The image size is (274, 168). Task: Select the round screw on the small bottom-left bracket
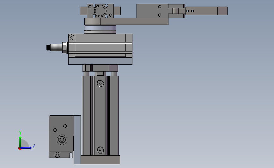pyautogui.click(x=58, y=154)
